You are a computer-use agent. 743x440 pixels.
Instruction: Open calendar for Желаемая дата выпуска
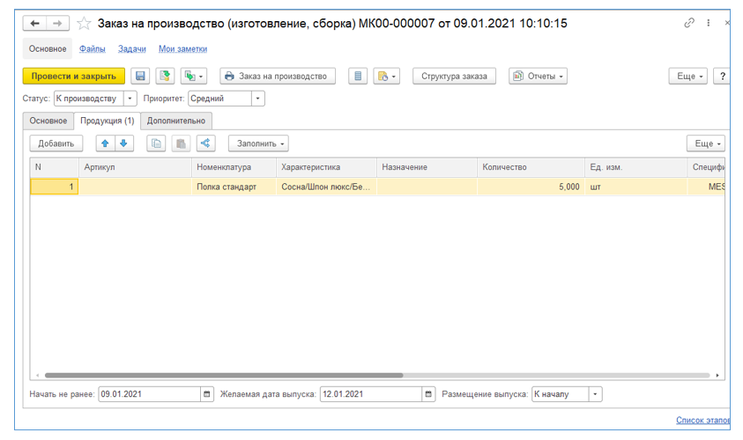(428, 394)
